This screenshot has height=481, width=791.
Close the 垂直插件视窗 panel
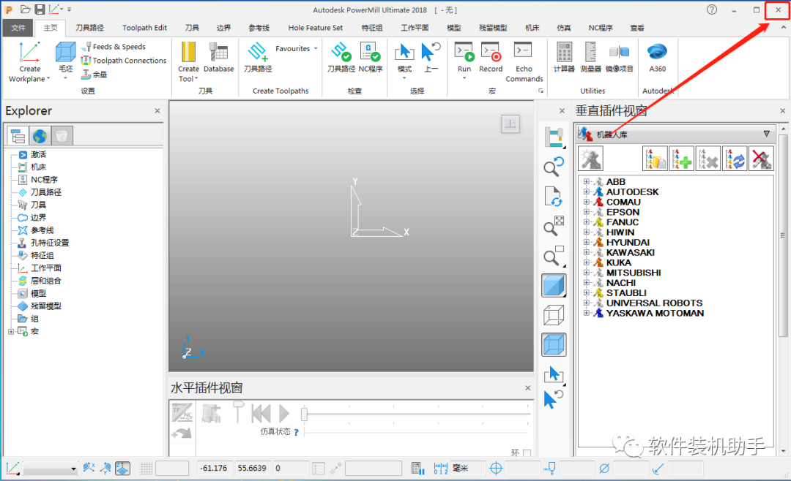tap(782, 111)
